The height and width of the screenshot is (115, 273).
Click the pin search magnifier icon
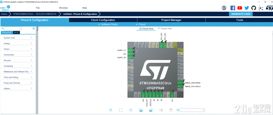pos(178,110)
